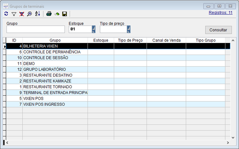Screen dimensions: 239x149
Task: Sort by the Grupo column header
Action: click(55, 40)
